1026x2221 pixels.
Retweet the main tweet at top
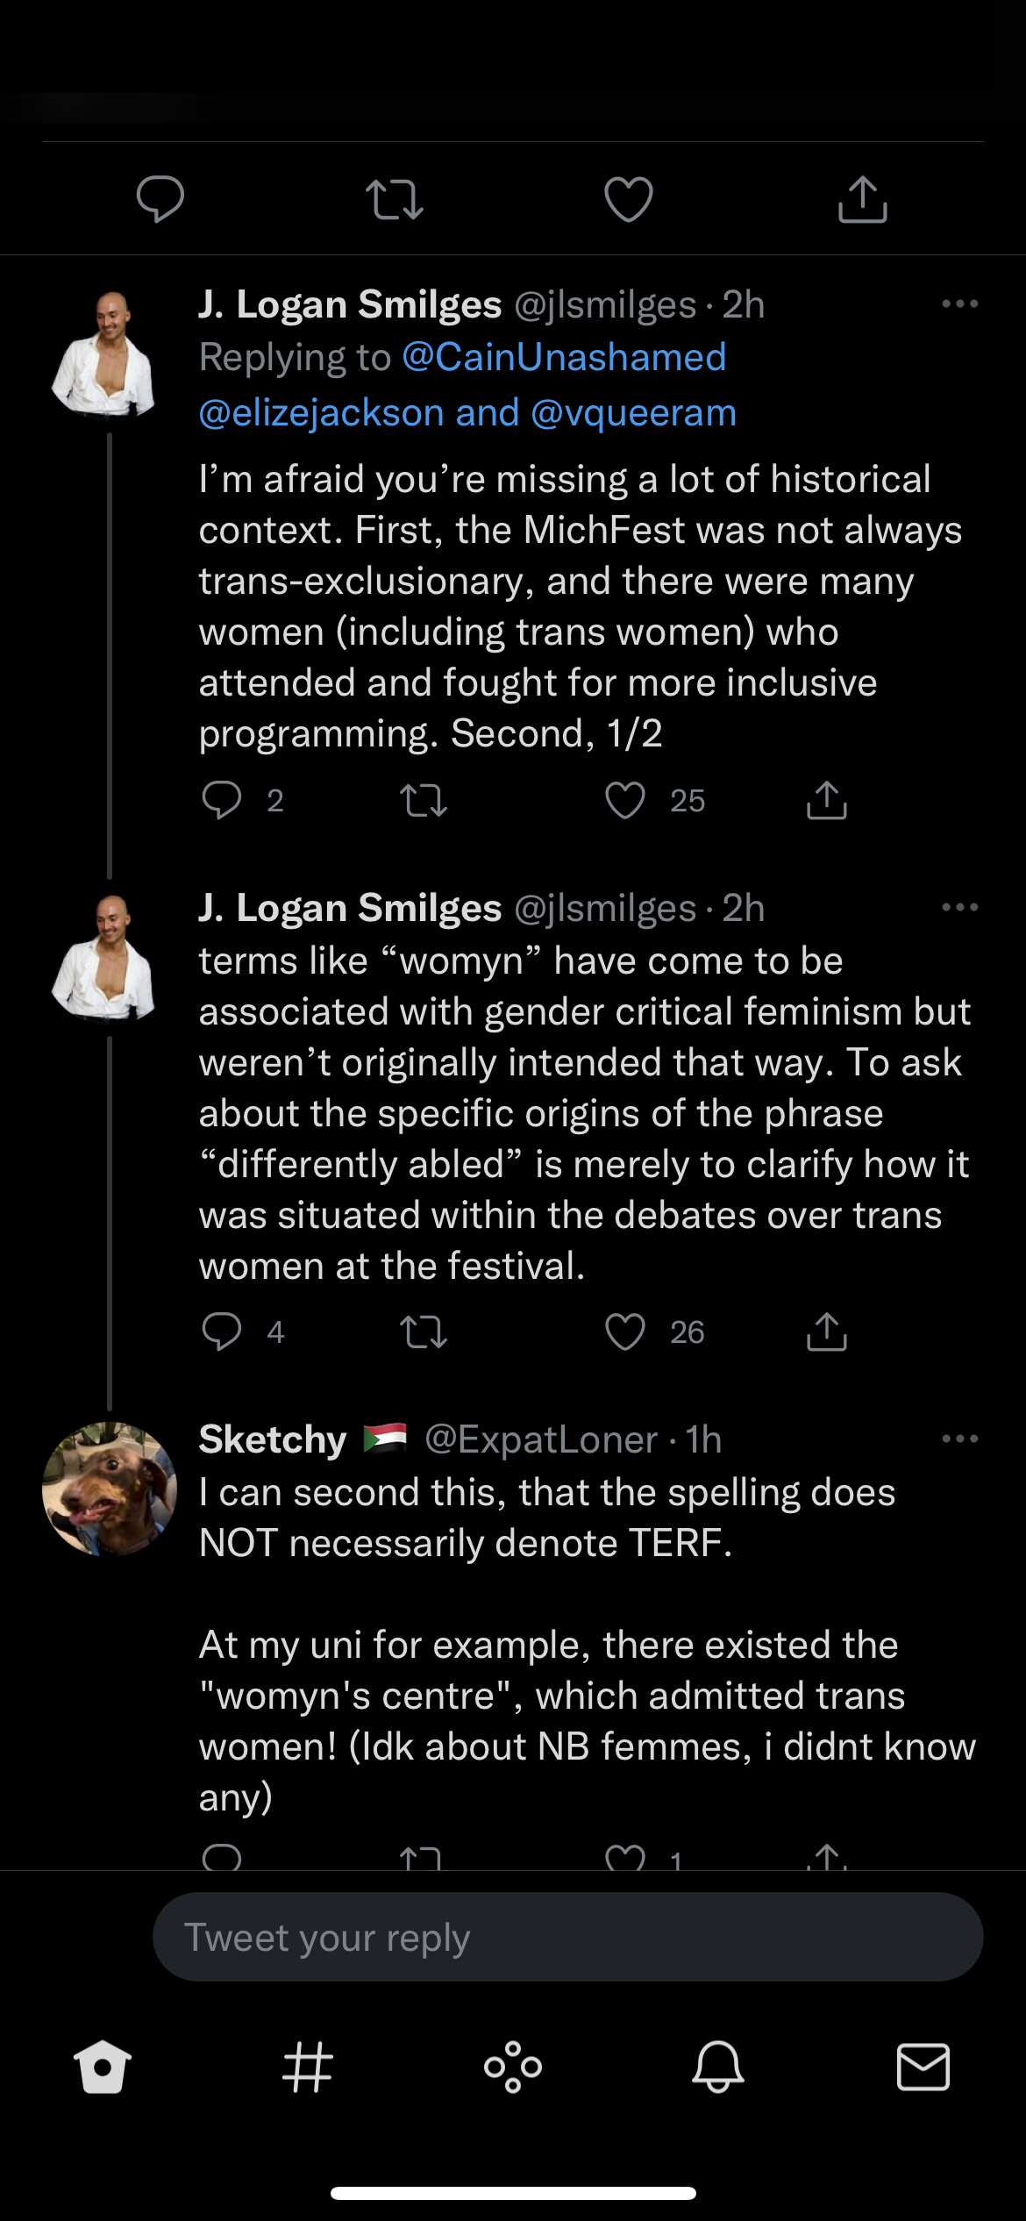[395, 199]
